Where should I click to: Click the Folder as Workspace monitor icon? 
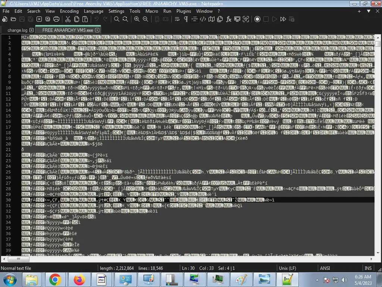click(x=237, y=19)
